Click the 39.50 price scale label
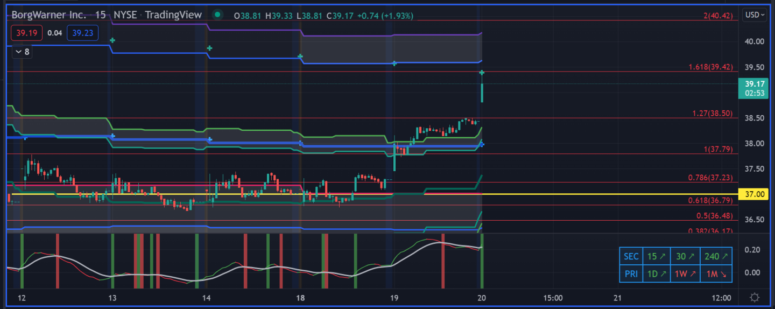This screenshot has height=309, width=775. tap(755, 67)
